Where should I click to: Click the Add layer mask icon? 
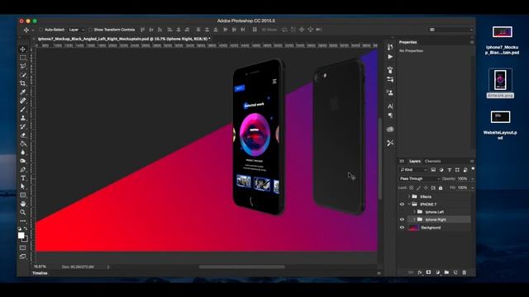(428, 272)
